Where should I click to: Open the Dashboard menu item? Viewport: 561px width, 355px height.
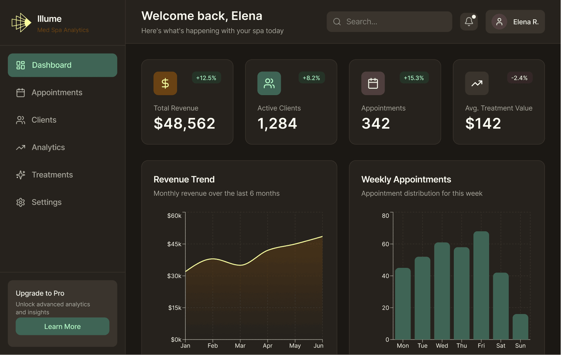tap(62, 65)
